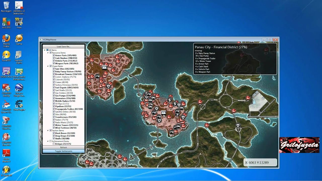Disable the Cash Stashes (398/450) checkbox
The height and width of the screenshot is (181, 322).
pos(54,58)
